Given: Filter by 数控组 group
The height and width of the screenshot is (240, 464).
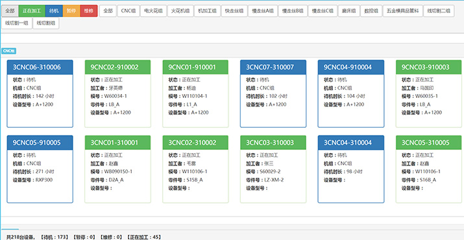Looking at the screenshot, I should (x=371, y=11).
